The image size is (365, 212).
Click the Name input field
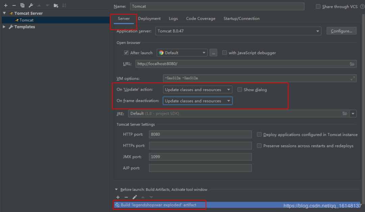217,6
